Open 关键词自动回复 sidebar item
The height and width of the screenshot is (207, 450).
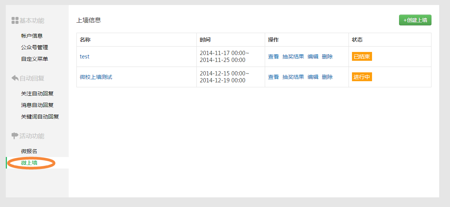(x=40, y=117)
